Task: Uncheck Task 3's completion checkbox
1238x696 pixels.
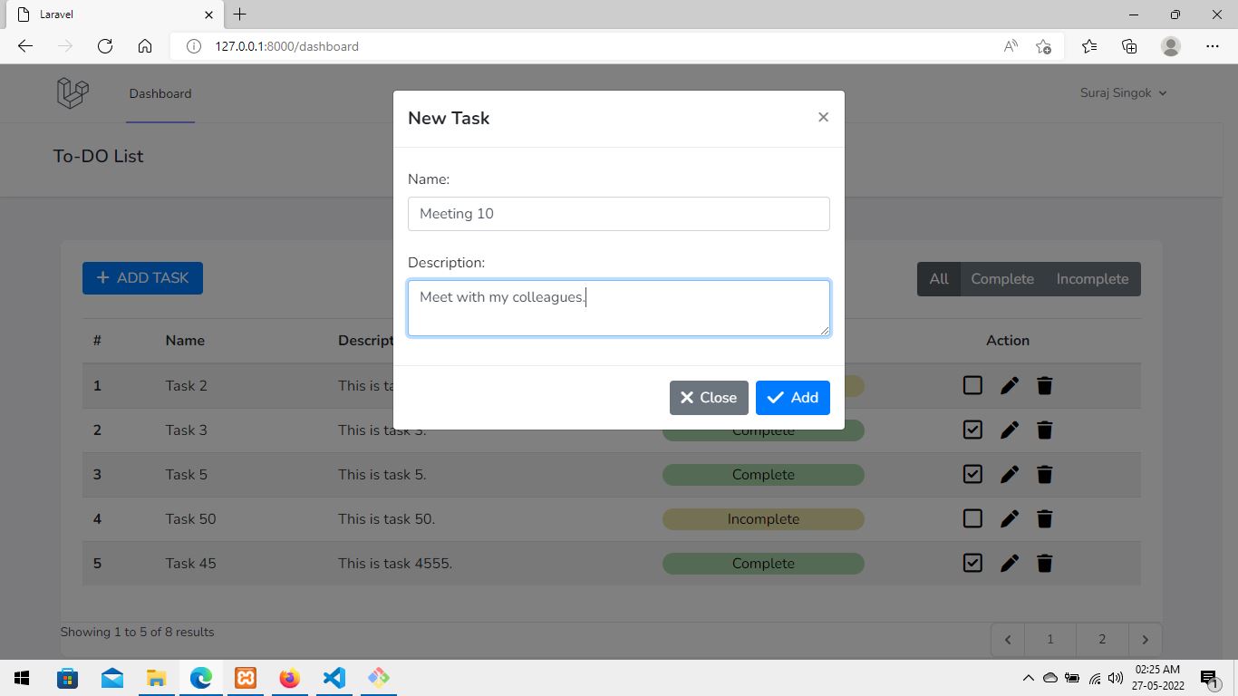Action: [972, 430]
